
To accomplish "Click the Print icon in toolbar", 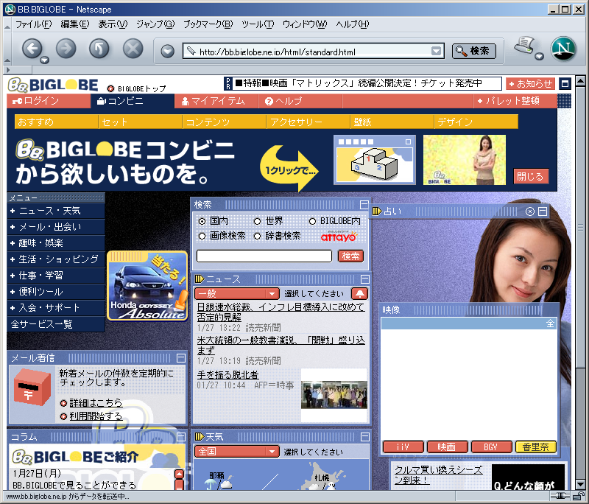I will pyautogui.click(x=525, y=46).
